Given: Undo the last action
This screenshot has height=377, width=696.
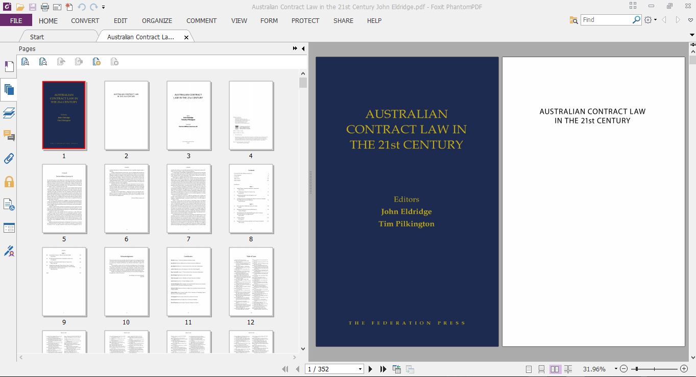Looking at the screenshot, I should tap(82, 7).
